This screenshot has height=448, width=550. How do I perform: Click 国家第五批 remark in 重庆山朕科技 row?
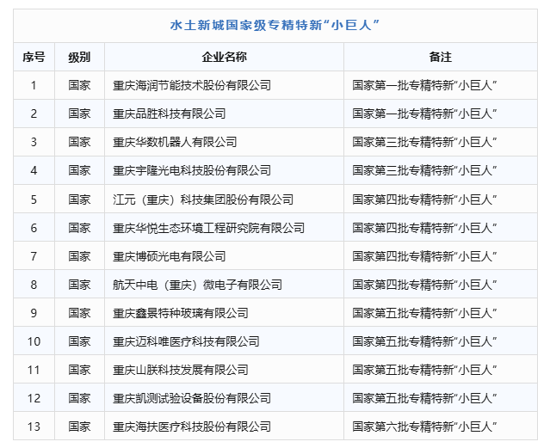[424, 370]
